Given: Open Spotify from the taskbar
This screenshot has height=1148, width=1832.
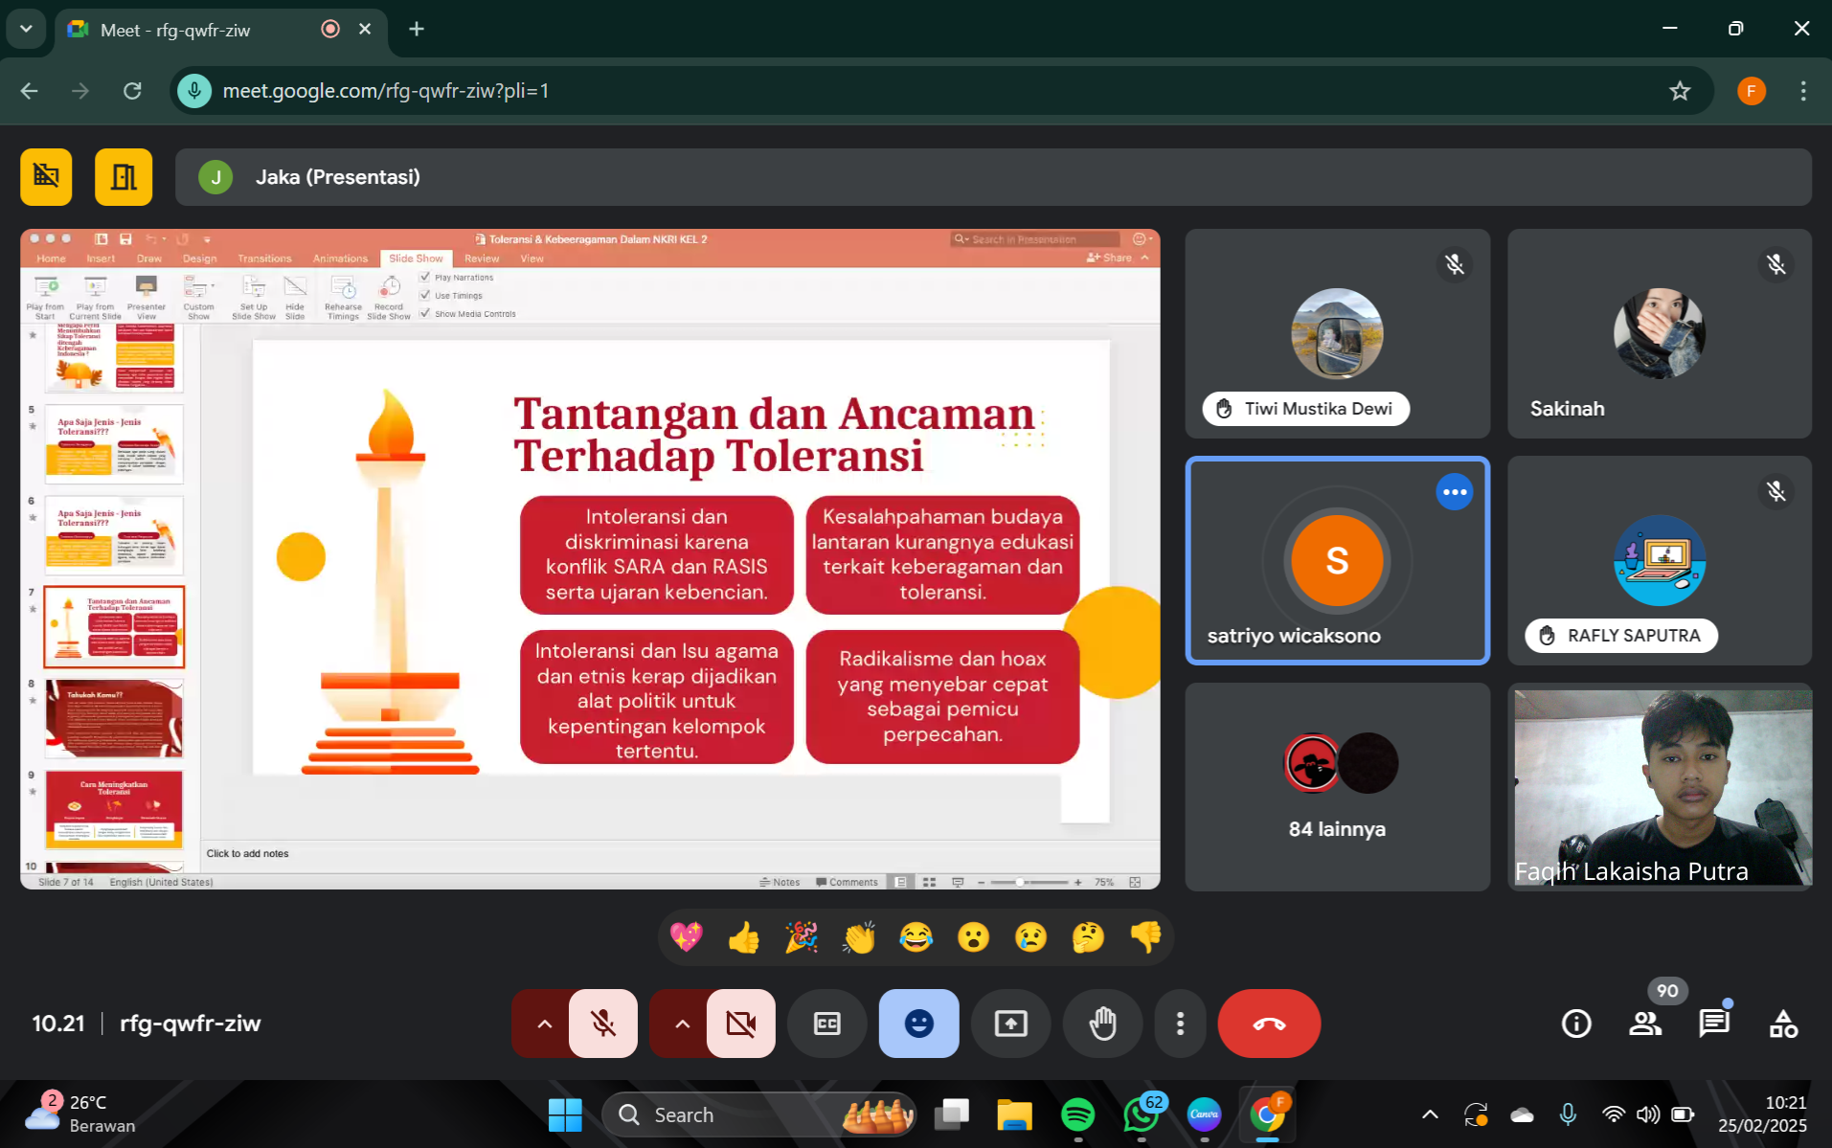Looking at the screenshot, I should coord(1077,1114).
